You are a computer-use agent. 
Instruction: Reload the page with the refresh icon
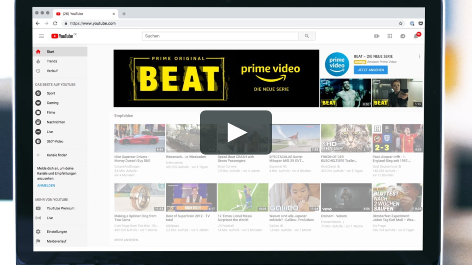[55, 23]
